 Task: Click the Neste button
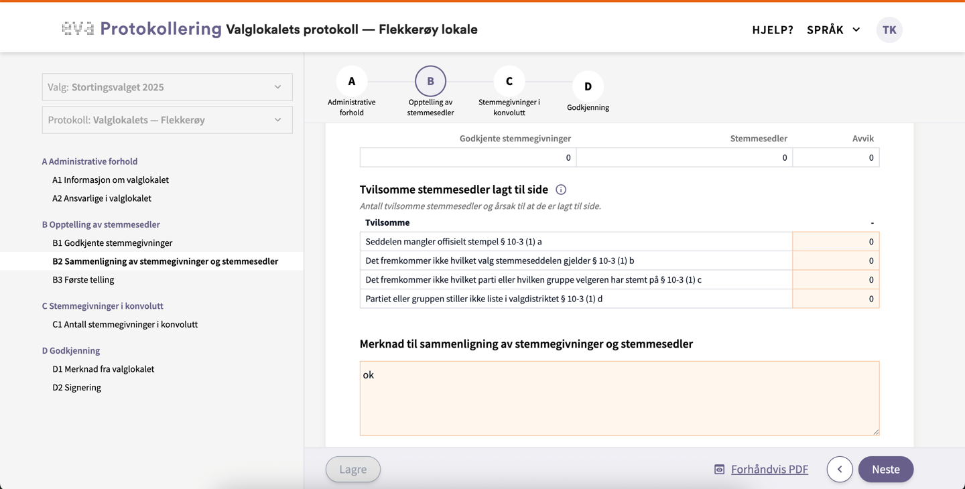click(x=885, y=469)
